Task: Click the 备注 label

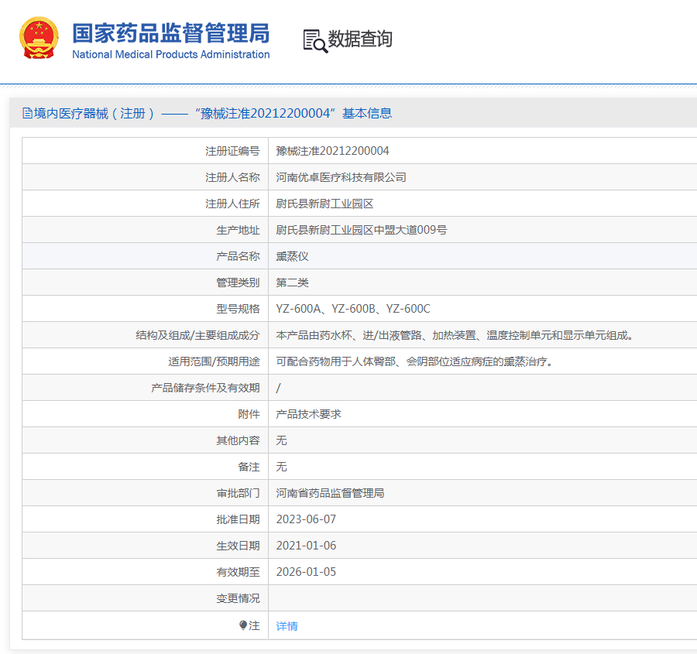Action: point(249,467)
